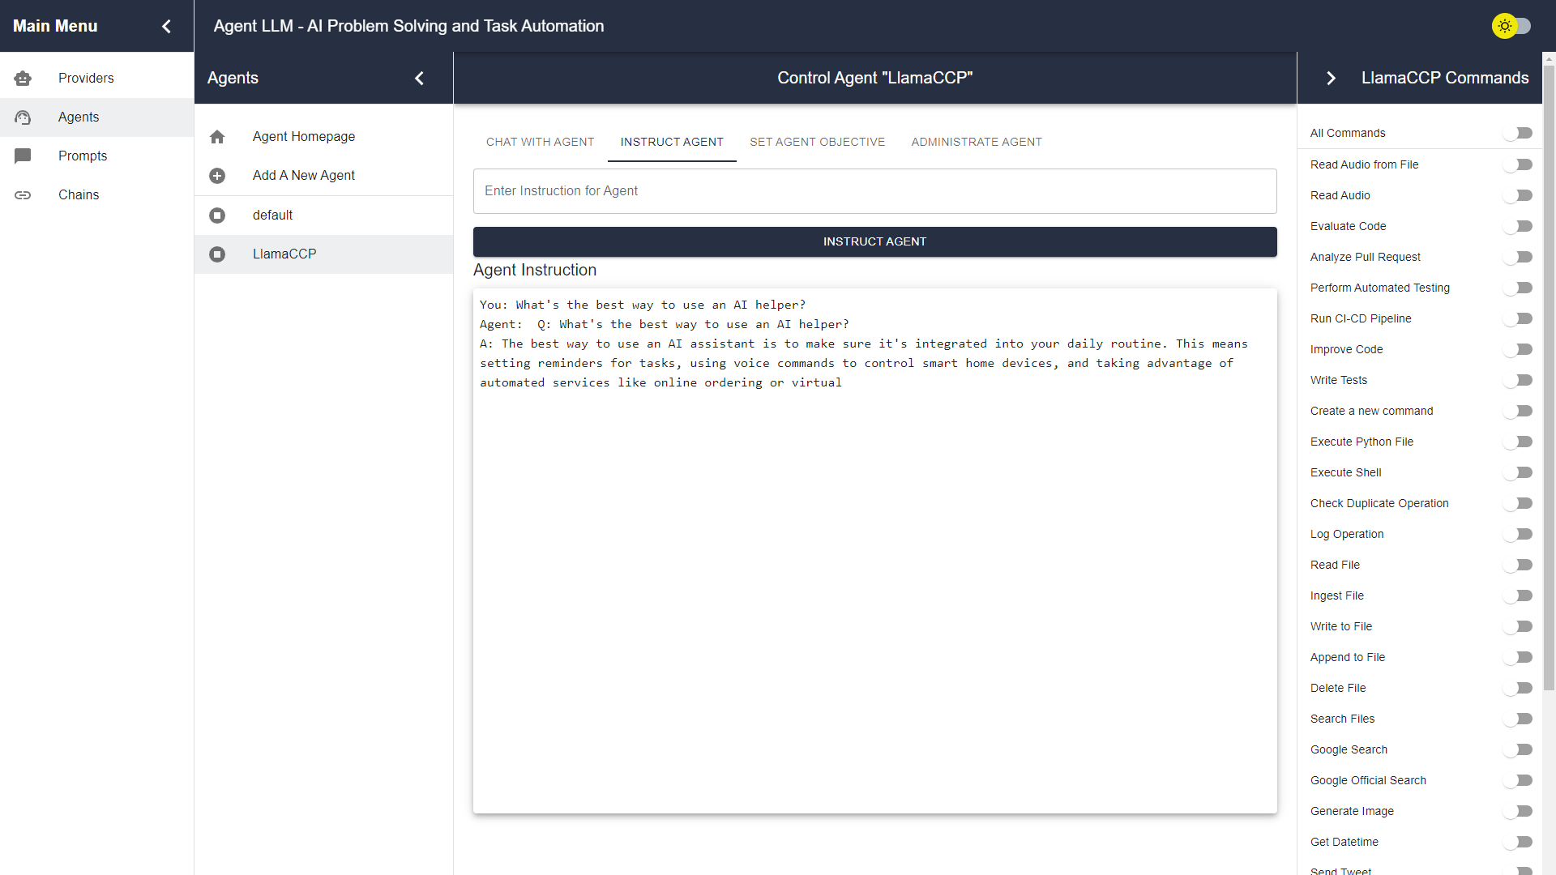Open the Set Agent Objective tab
The width and height of the screenshot is (1556, 875).
817,142
